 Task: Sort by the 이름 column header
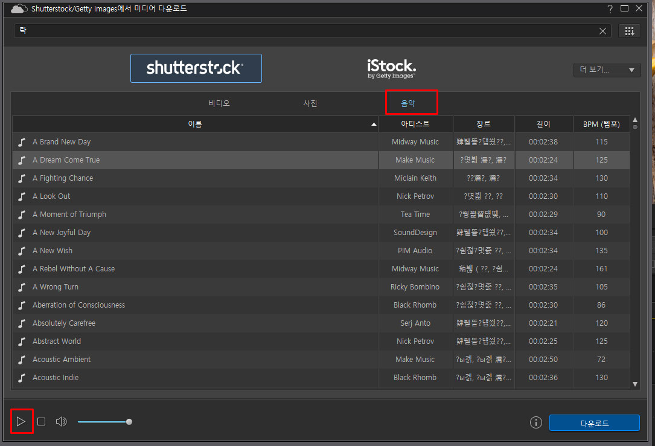pyautogui.click(x=195, y=124)
